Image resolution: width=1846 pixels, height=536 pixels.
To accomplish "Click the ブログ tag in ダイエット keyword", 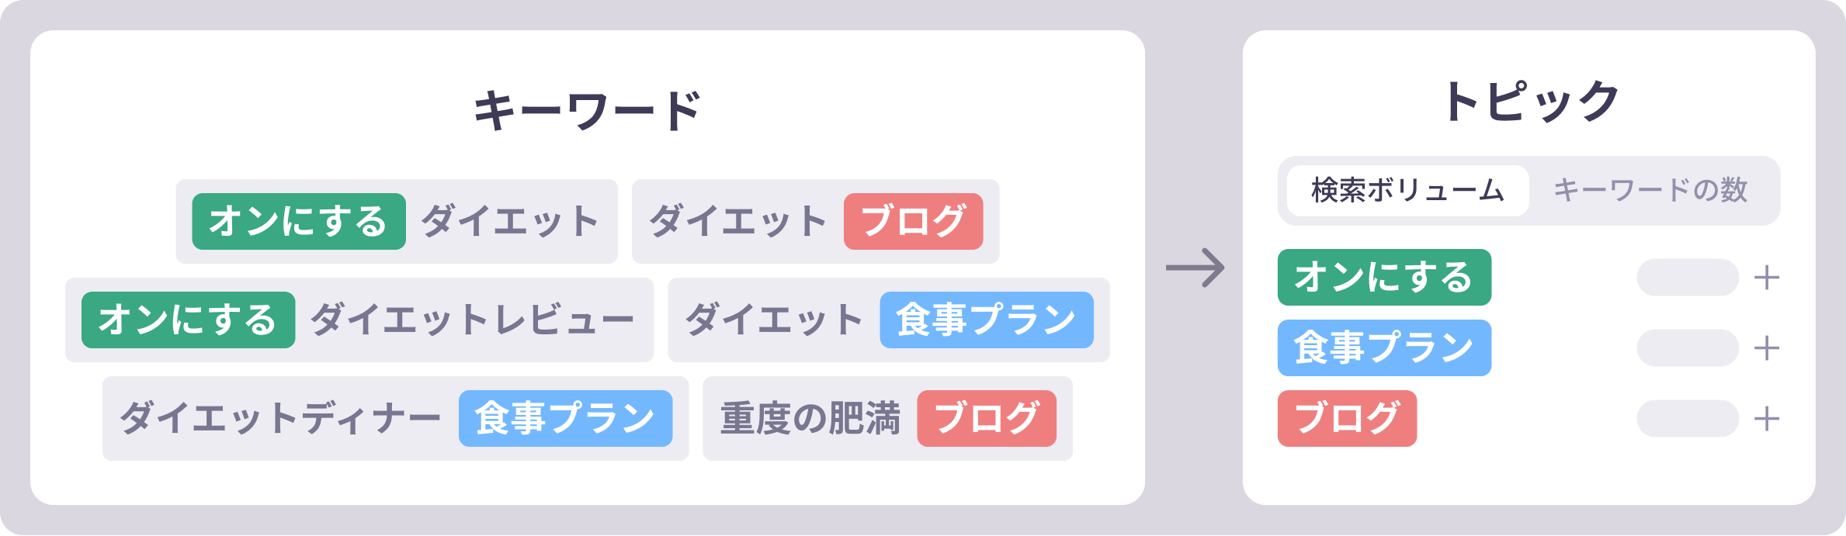I will coord(913,222).
